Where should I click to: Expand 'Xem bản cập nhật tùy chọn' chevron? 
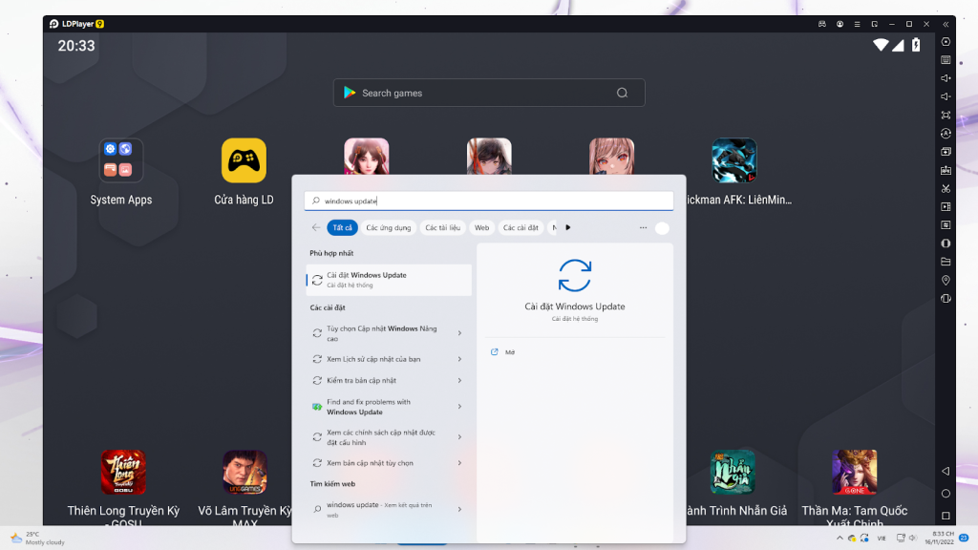tap(459, 463)
